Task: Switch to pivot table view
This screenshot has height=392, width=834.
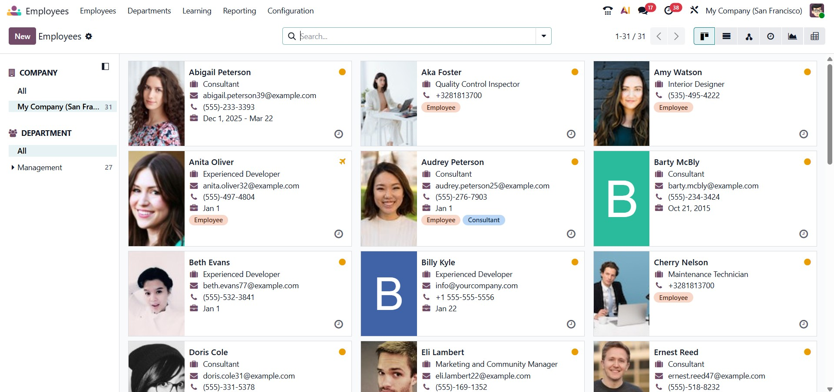Action: point(814,36)
